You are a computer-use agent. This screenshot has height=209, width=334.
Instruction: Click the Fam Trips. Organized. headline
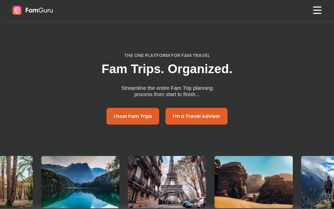click(x=167, y=69)
